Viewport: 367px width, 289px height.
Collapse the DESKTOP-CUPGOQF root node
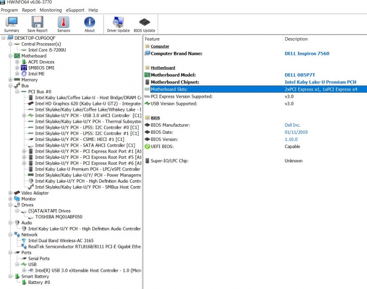pos(3,38)
